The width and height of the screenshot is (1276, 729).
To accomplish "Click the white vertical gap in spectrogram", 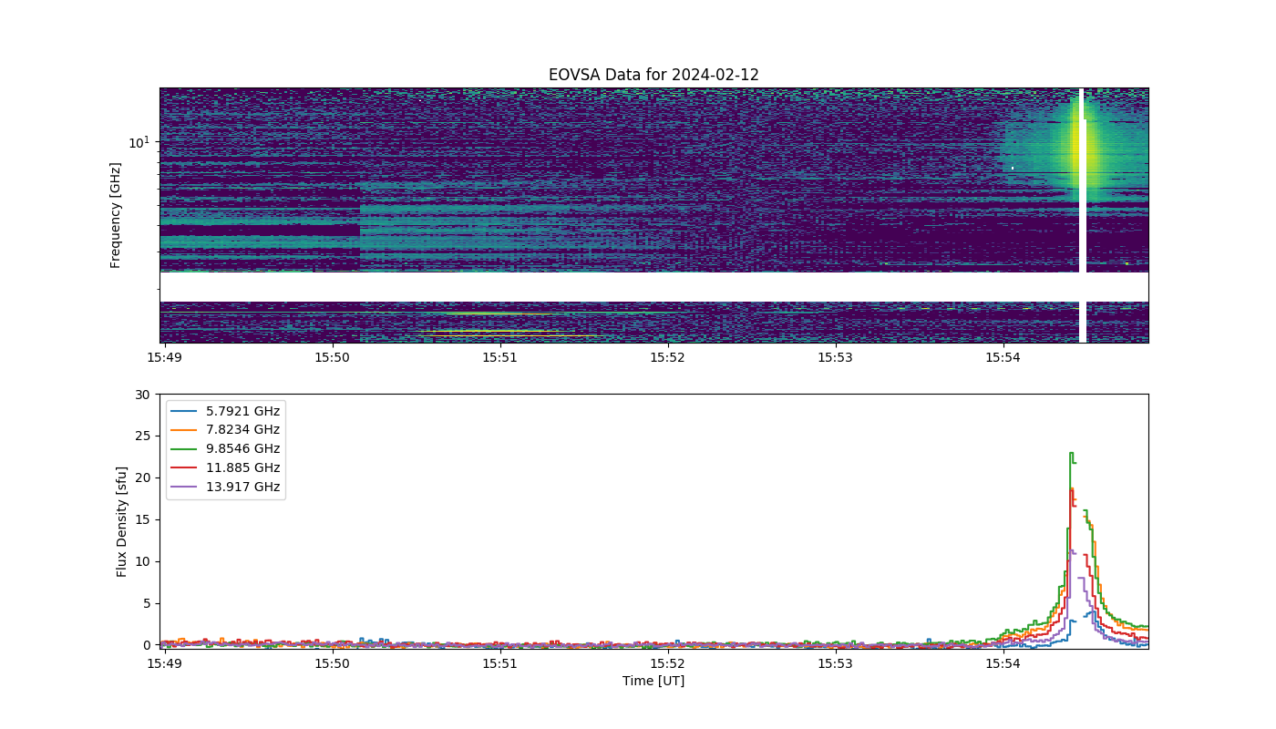I will click(x=1083, y=215).
